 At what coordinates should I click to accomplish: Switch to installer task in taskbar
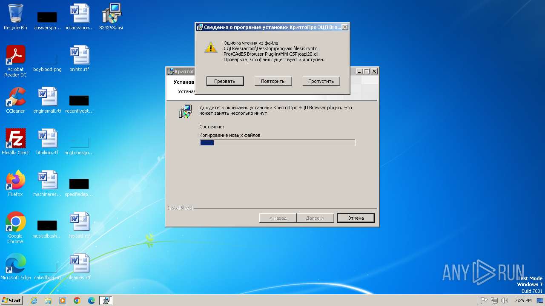[x=106, y=300]
